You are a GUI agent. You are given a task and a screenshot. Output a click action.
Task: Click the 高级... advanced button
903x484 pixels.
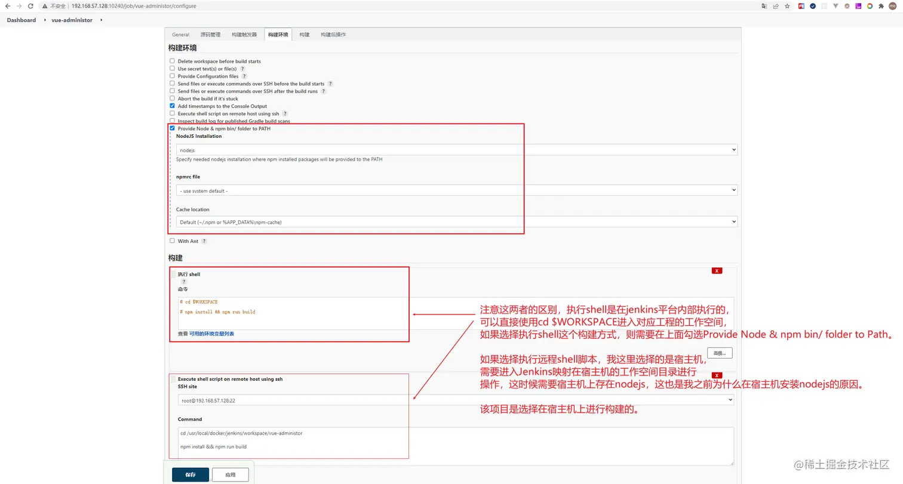pyautogui.click(x=720, y=353)
